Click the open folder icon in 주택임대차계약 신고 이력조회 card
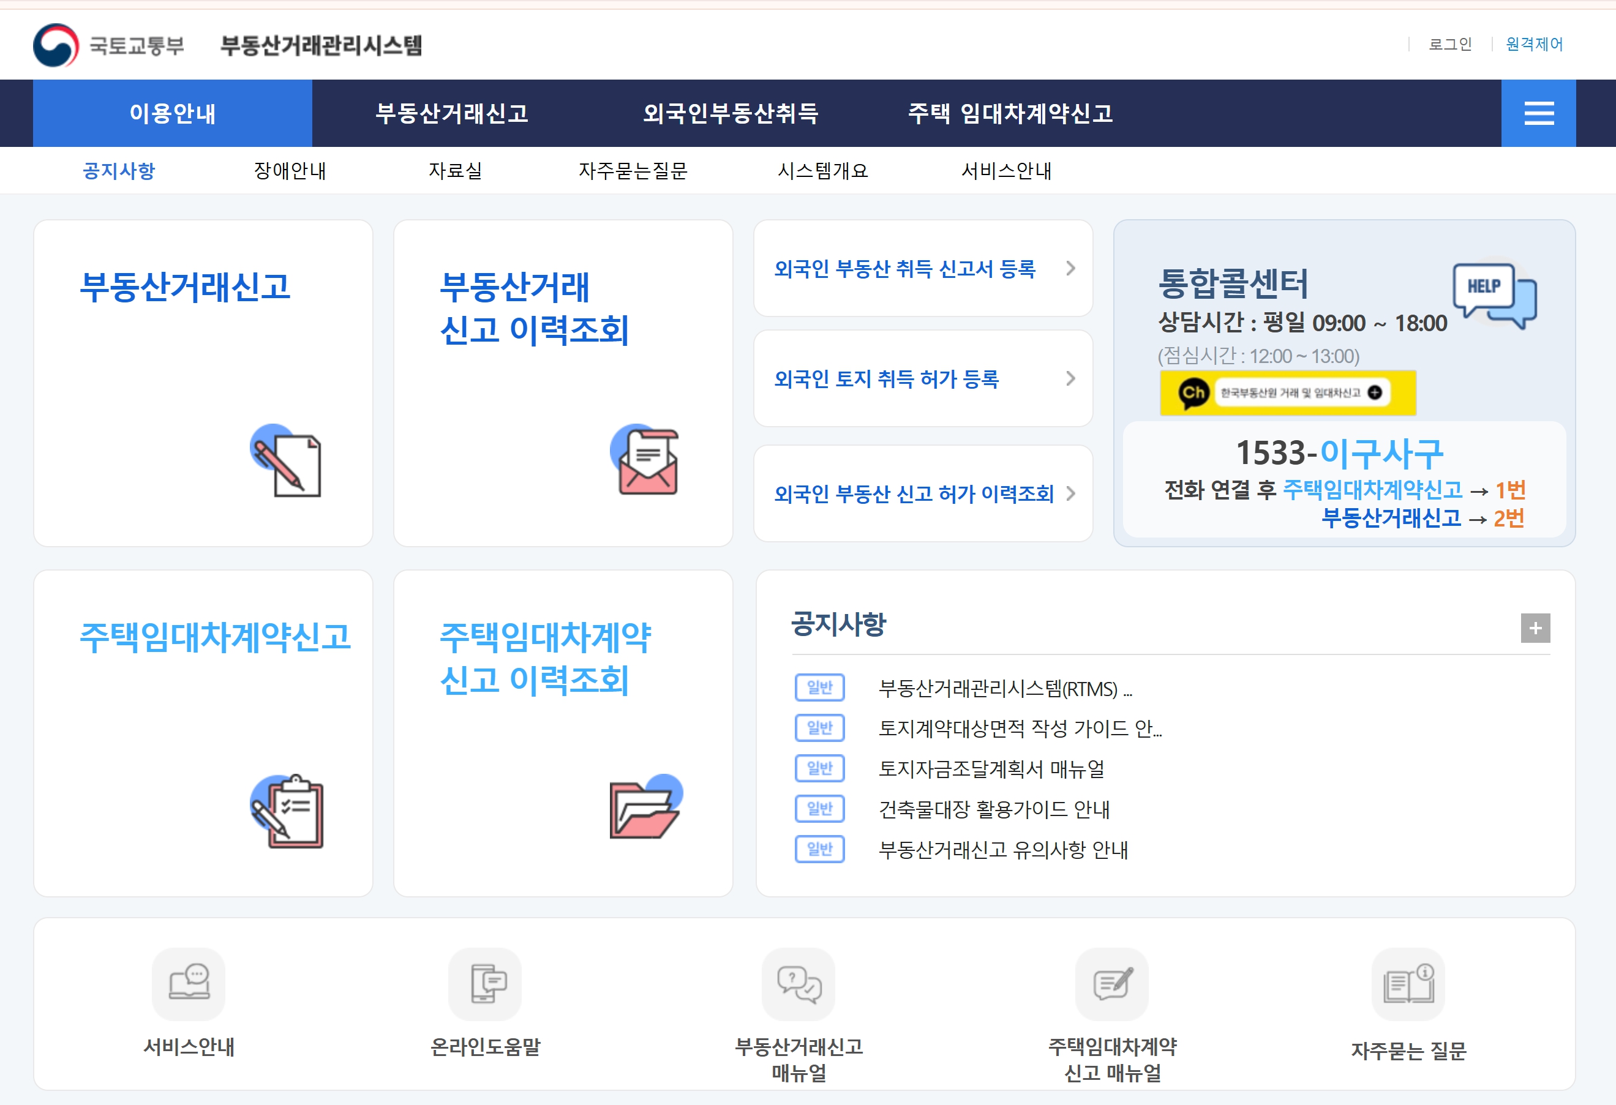Screen dimensions: 1616x1105 tap(646, 806)
